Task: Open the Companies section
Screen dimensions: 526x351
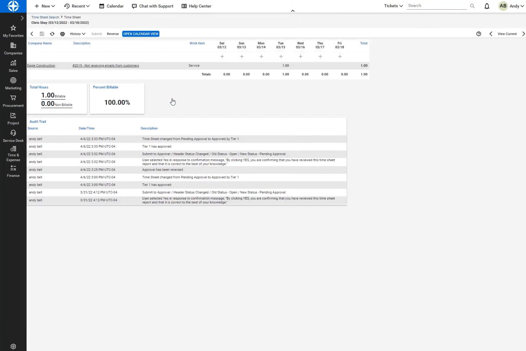Action: tap(13, 48)
